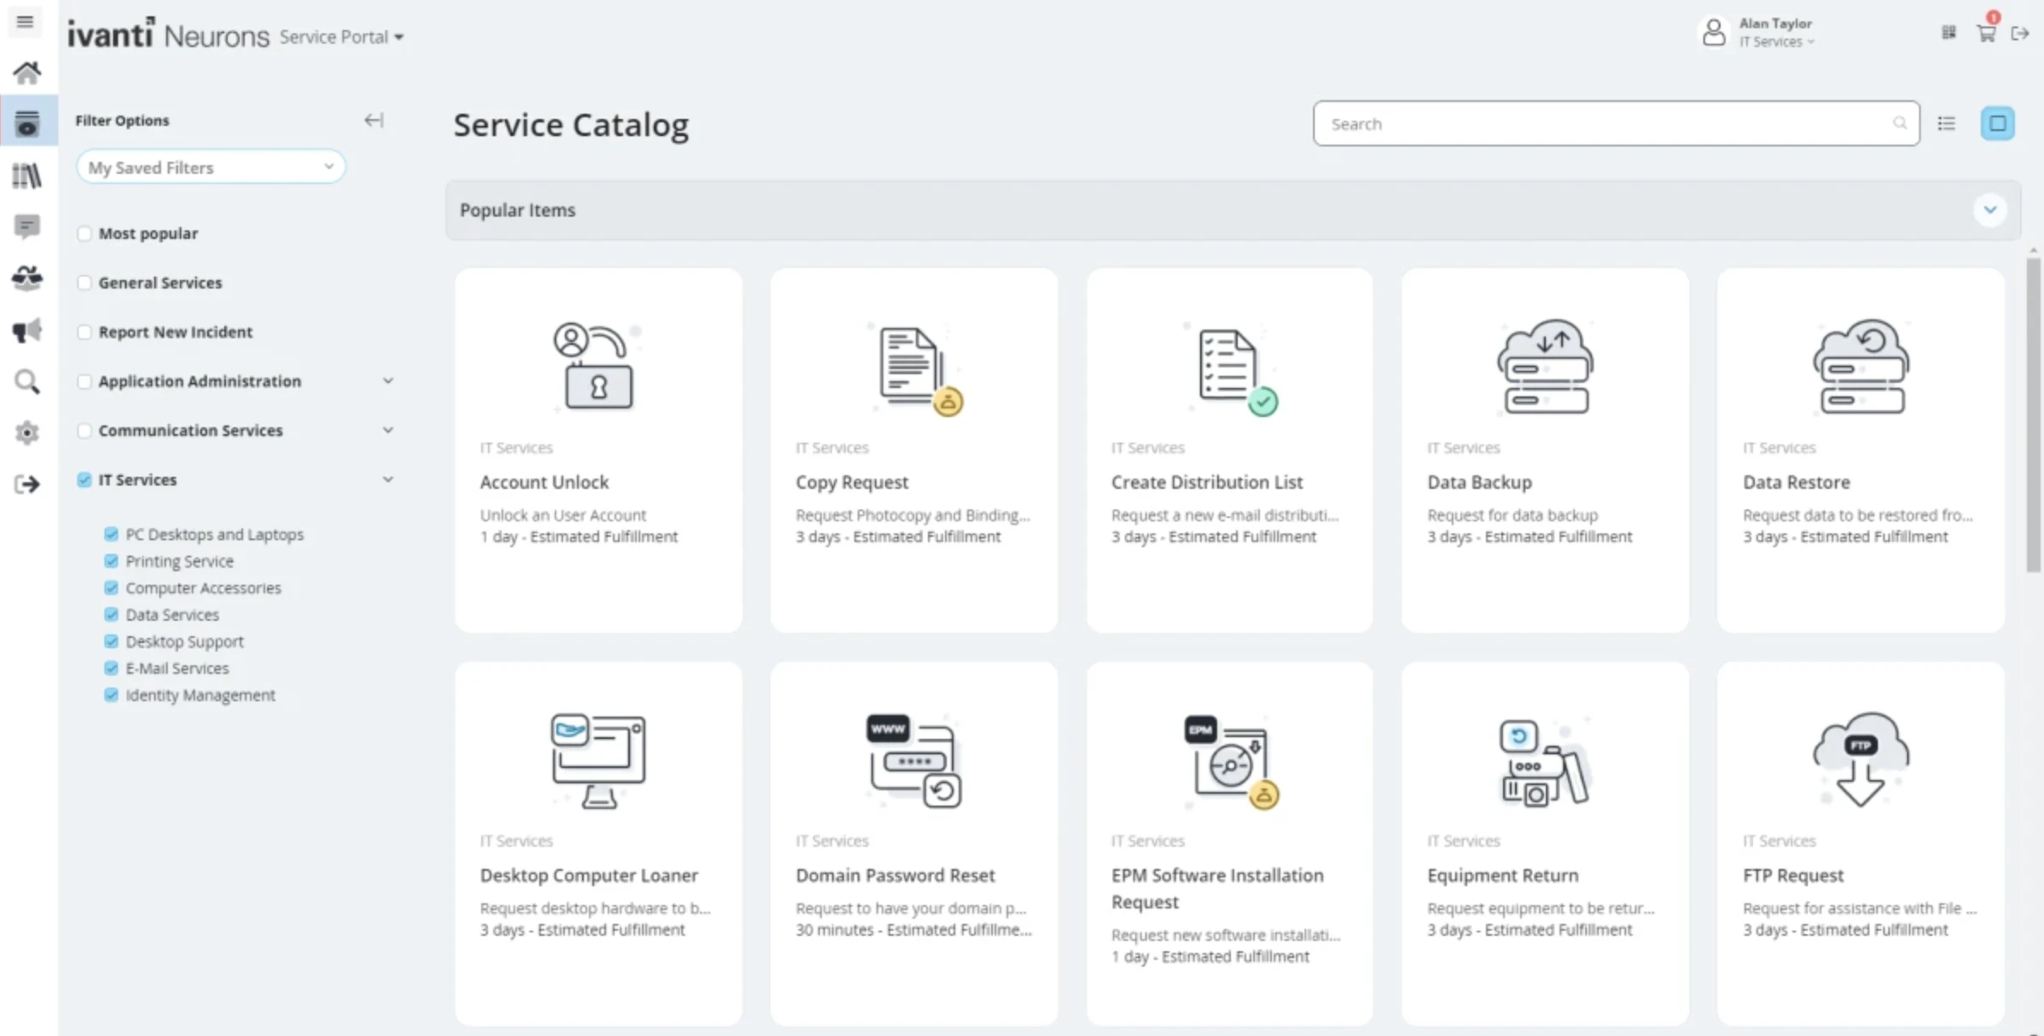Click the magnifier search sidebar icon
The width and height of the screenshot is (2044, 1036).
tap(27, 381)
